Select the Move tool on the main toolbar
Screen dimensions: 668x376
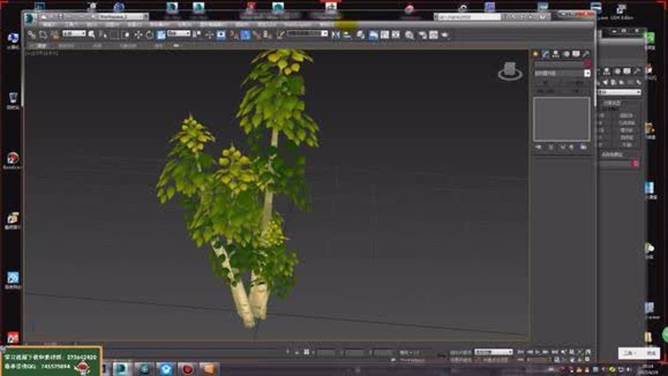click(138, 35)
